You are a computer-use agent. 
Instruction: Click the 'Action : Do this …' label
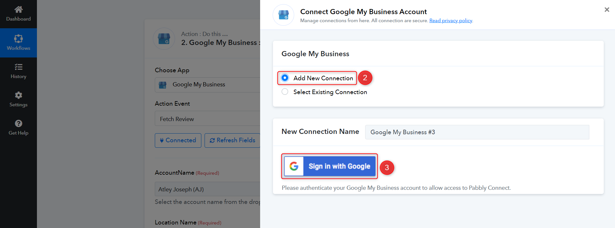tap(204, 34)
